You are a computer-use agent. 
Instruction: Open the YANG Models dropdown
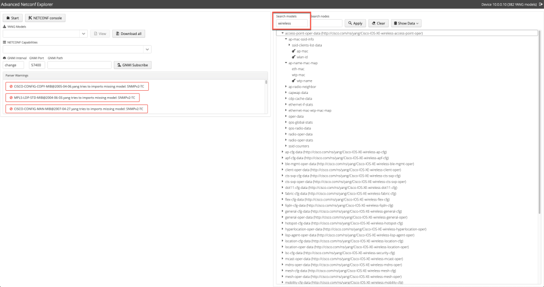point(83,33)
